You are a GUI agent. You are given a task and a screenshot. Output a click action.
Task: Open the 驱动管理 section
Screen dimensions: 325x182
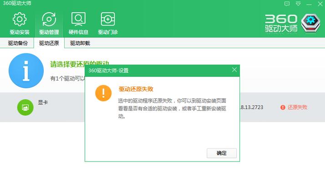coord(49,23)
